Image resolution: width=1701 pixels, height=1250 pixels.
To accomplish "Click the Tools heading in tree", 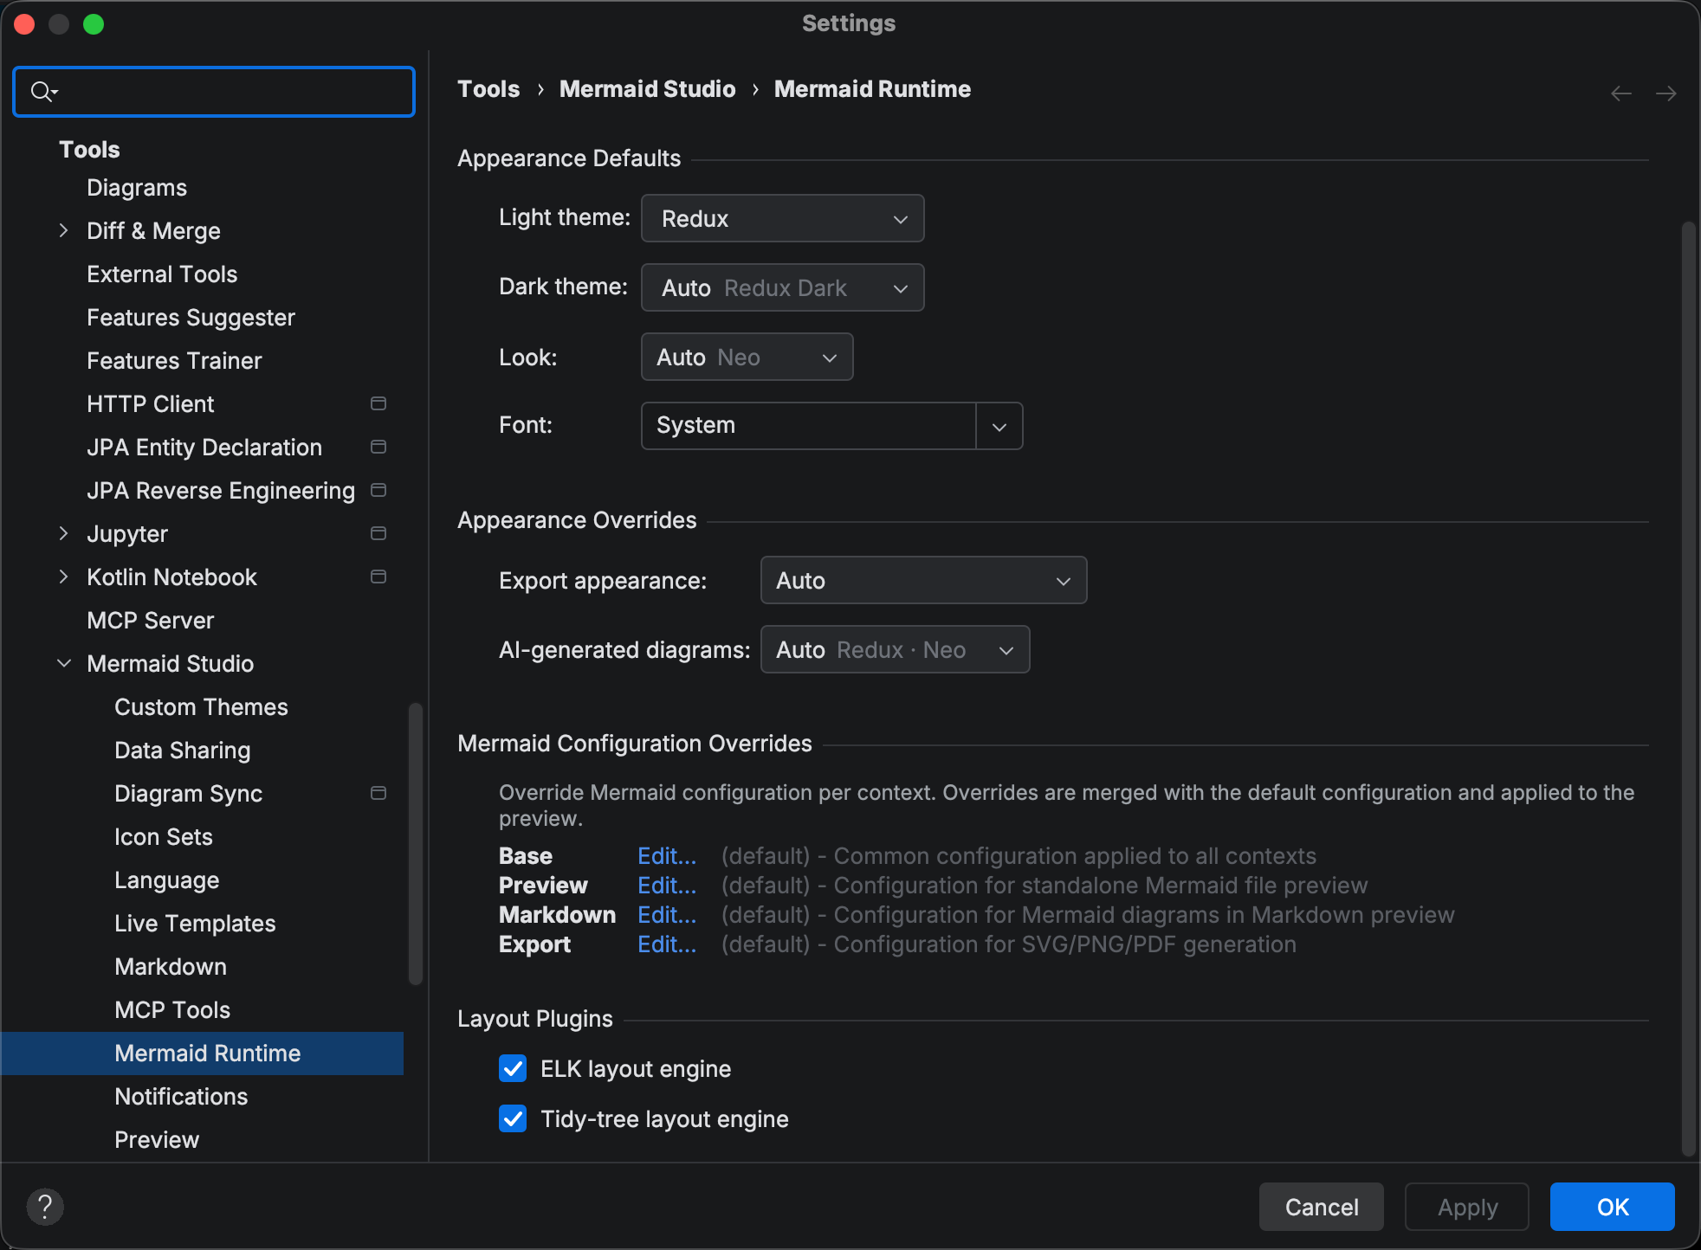I will (x=89, y=150).
